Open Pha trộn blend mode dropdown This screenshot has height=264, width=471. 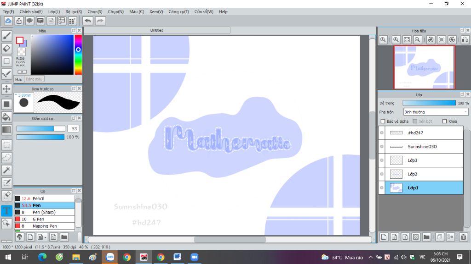point(436,112)
